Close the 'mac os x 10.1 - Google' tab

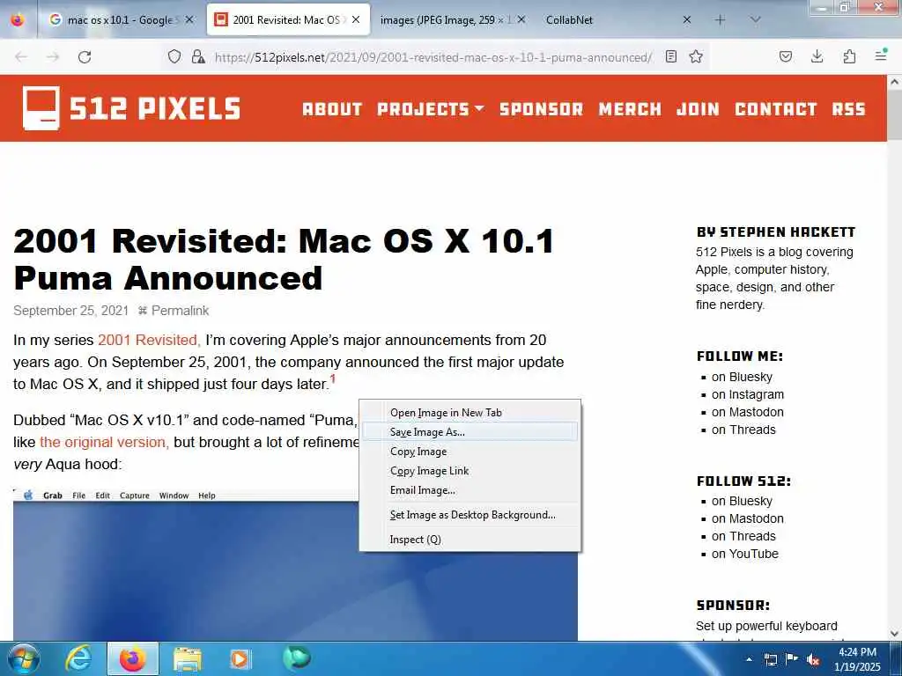click(x=189, y=19)
